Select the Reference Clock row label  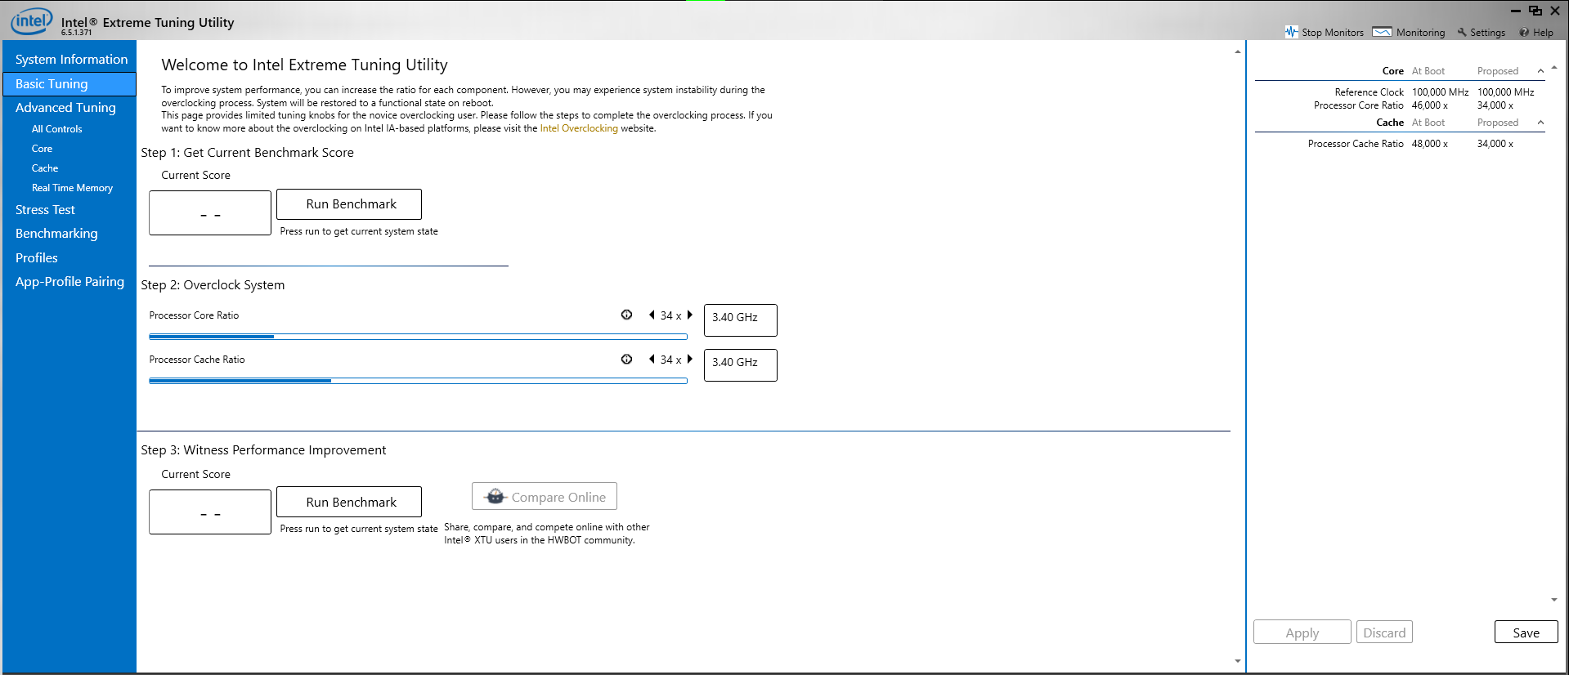[x=1369, y=92]
